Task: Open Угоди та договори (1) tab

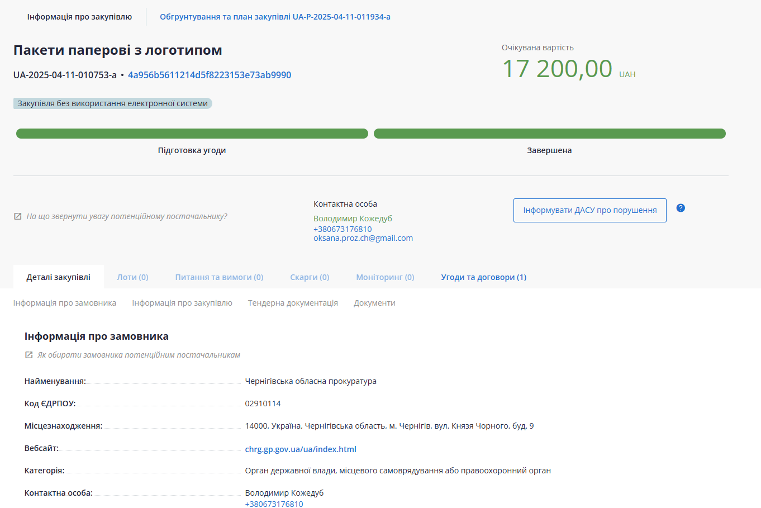Action: coord(483,277)
